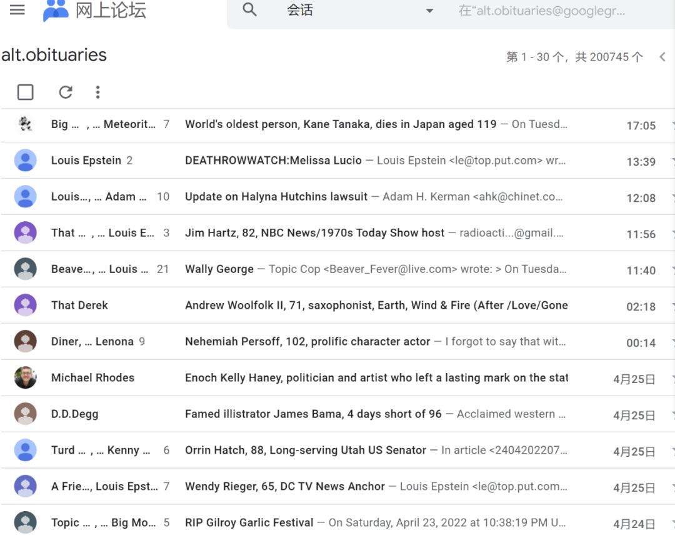The image size is (675, 538).
Task: Click message count 10 on Halyna Hutchins row
Action: (x=162, y=197)
